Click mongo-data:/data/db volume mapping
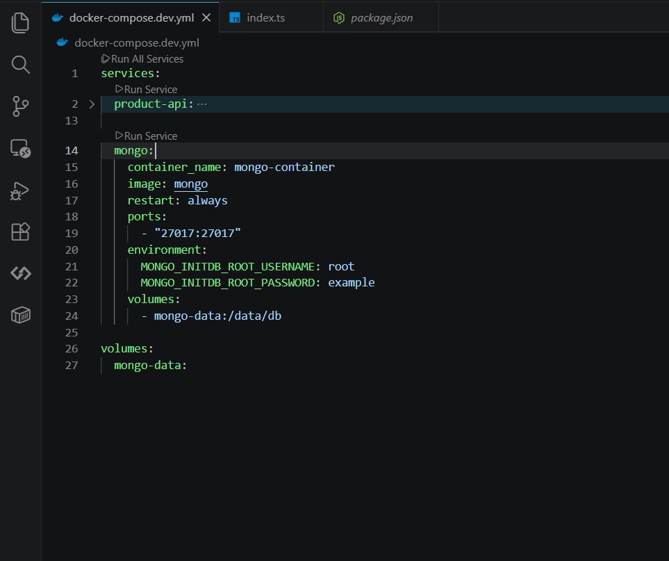The image size is (669, 561). pos(217,316)
